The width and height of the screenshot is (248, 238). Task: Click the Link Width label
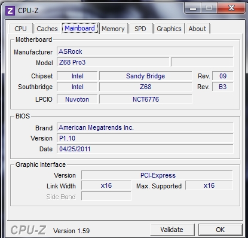(x=61, y=186)
